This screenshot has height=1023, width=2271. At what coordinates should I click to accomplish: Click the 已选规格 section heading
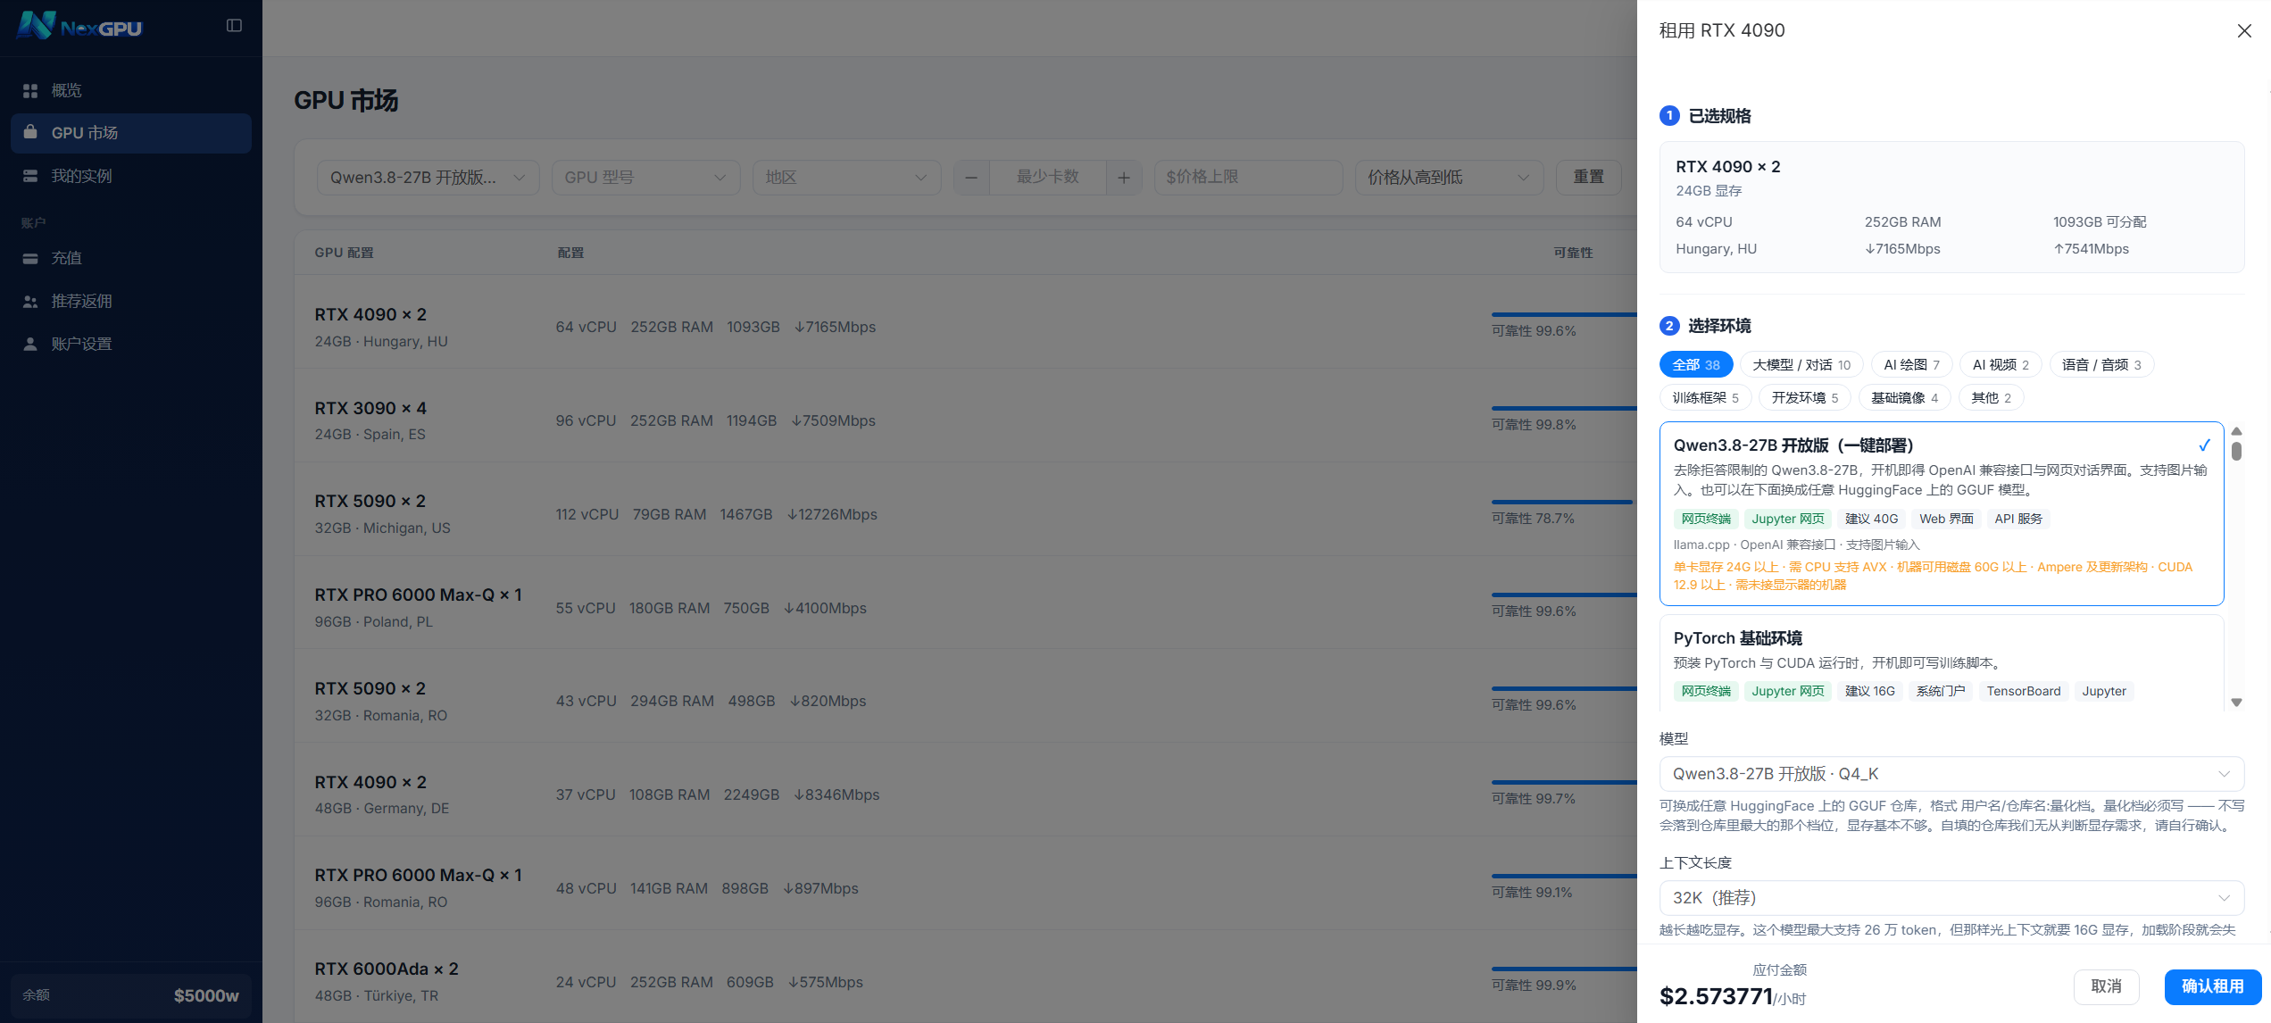coord(1719,116)
